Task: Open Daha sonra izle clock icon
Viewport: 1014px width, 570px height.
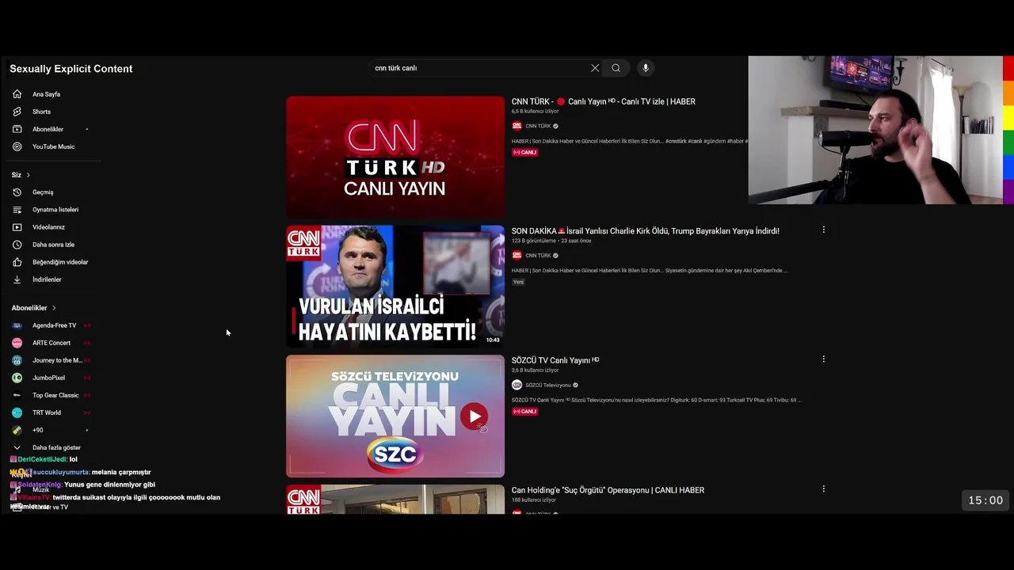Action: (17, 245)
